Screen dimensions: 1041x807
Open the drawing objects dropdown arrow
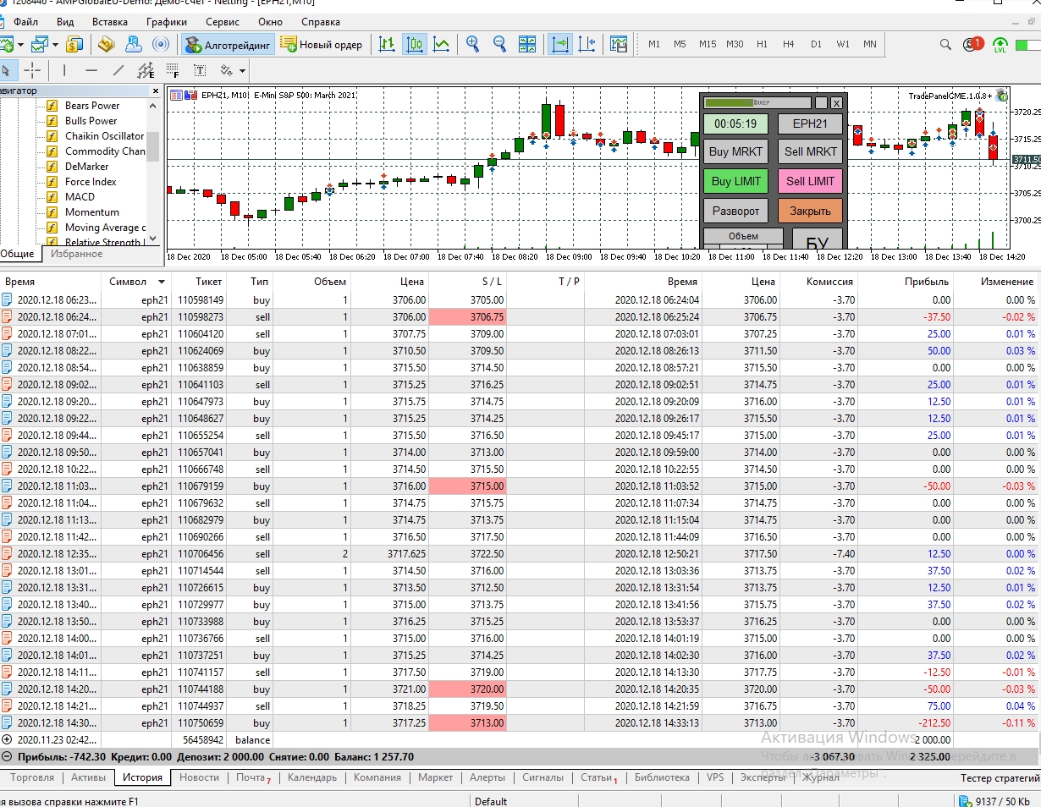[x=242, y=71]
